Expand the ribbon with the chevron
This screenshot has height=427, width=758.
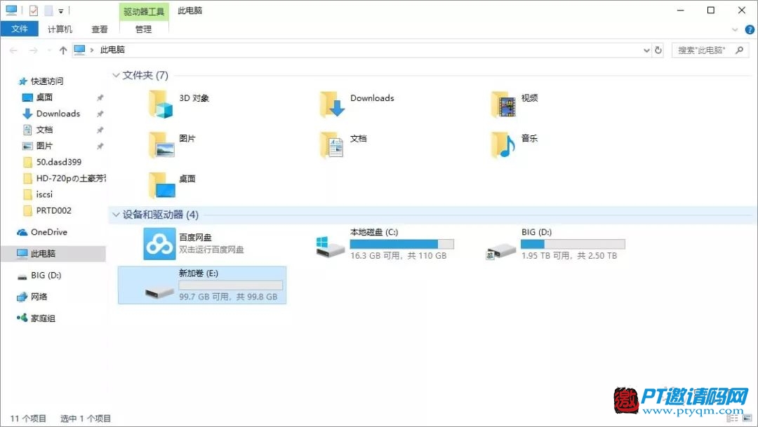click(x=735, y=30)
